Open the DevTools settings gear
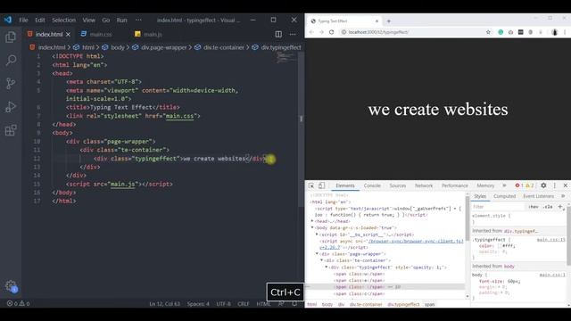 (x=543, y=185)
